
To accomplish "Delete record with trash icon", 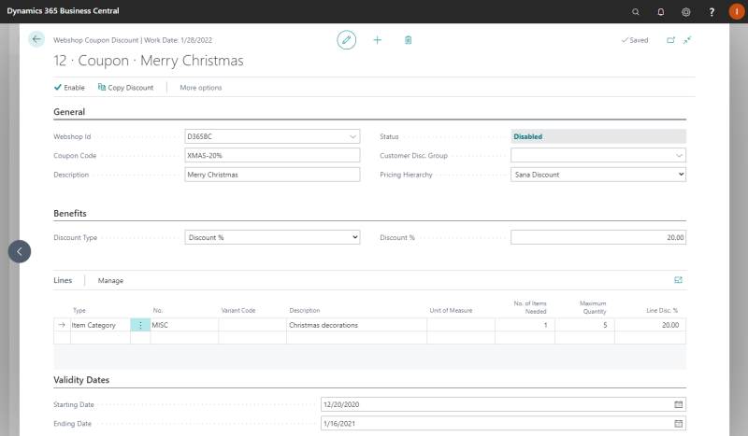I will click(409, 40).
